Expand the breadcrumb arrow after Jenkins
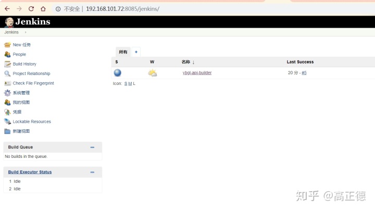This screenshot has height=211, width=375. click(x=26, y=32)
